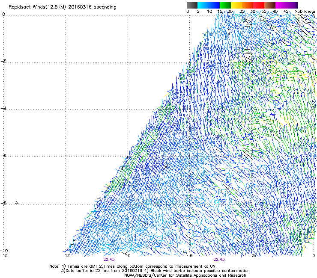
Task: Click the latitude label -4
Action: click(x=3, y=108)
